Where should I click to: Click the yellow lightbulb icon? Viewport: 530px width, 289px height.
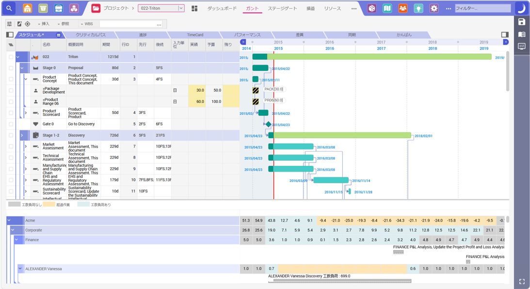click(x=418, y=8)
